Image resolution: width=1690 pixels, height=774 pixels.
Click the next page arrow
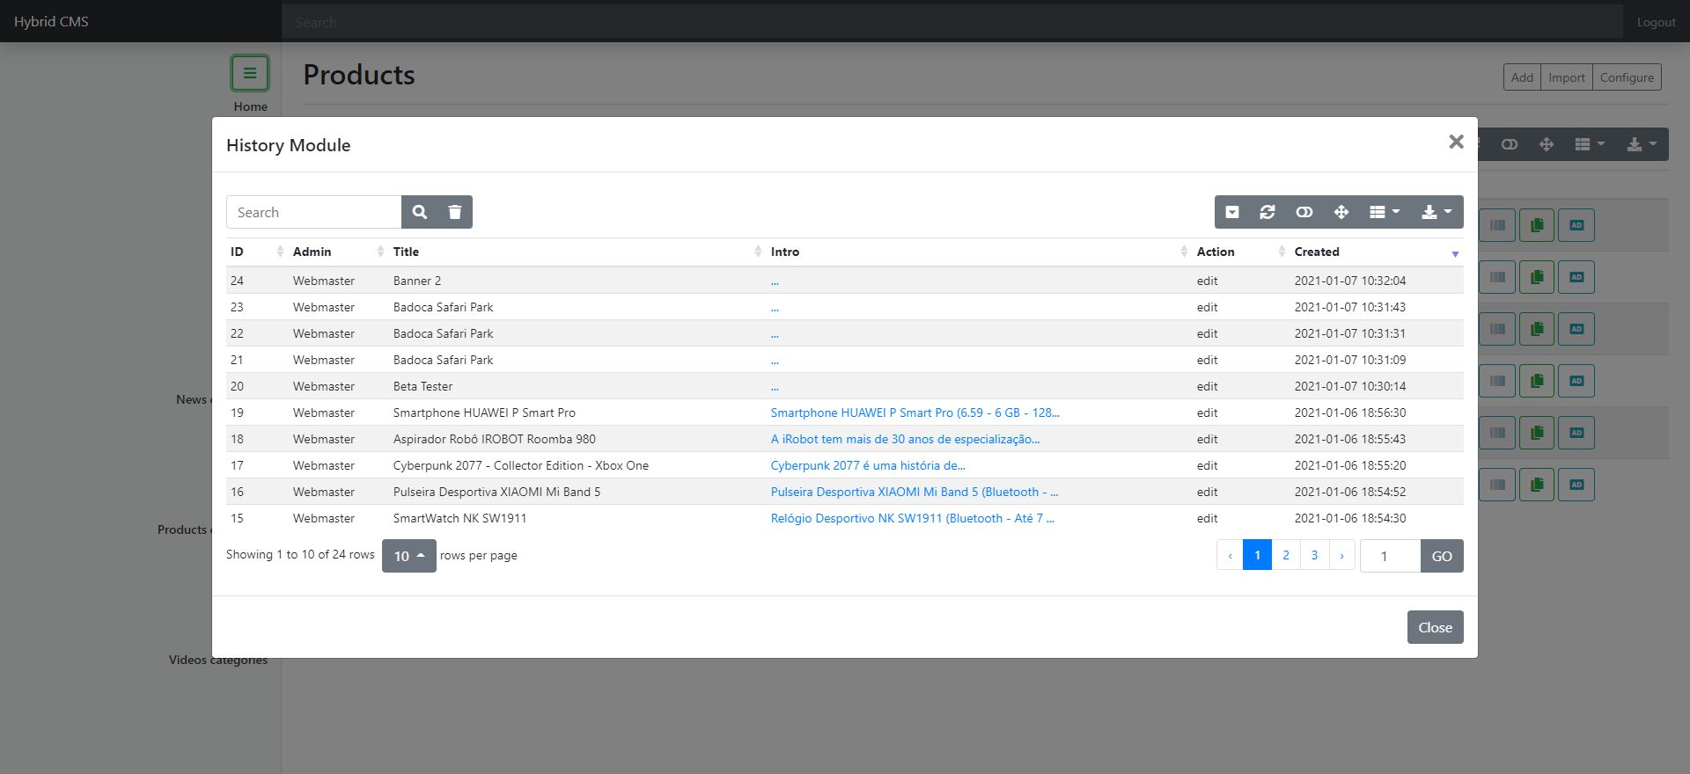[1341, 555]
